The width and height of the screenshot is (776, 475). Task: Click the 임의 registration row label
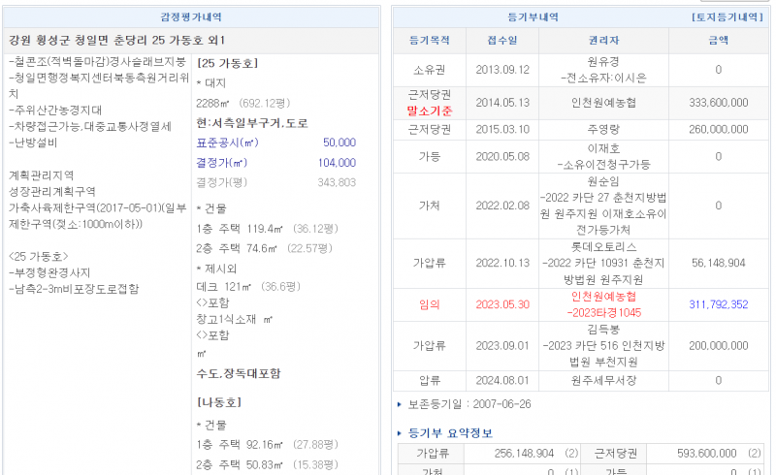coord(430,304)
